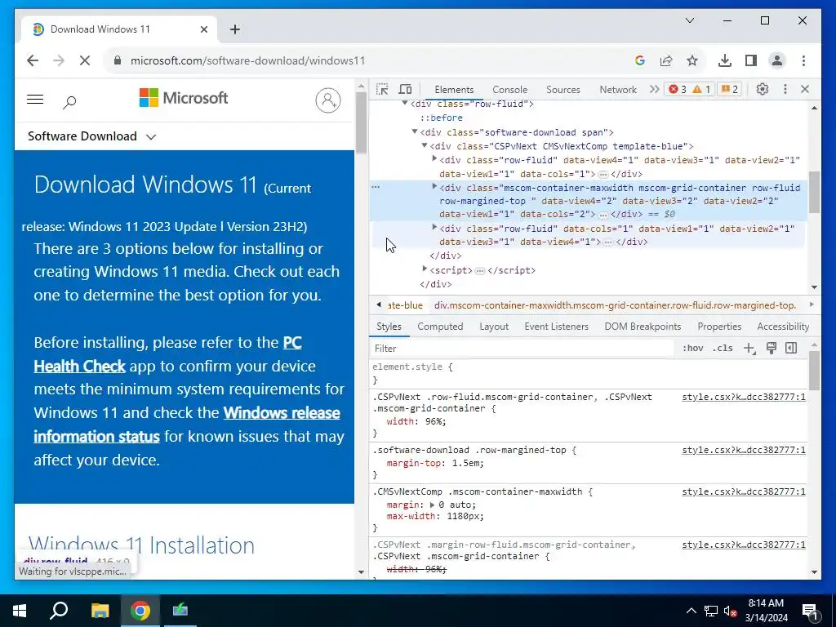Open the Event Listeners pane tab
This screenshot has width=836, height=627.
pyautogui.click(x=556, y=327)
